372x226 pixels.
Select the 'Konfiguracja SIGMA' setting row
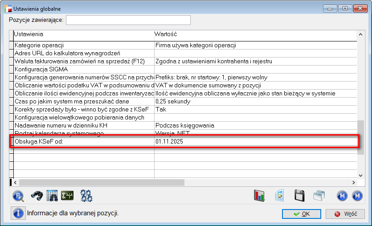tap(84, 69)
